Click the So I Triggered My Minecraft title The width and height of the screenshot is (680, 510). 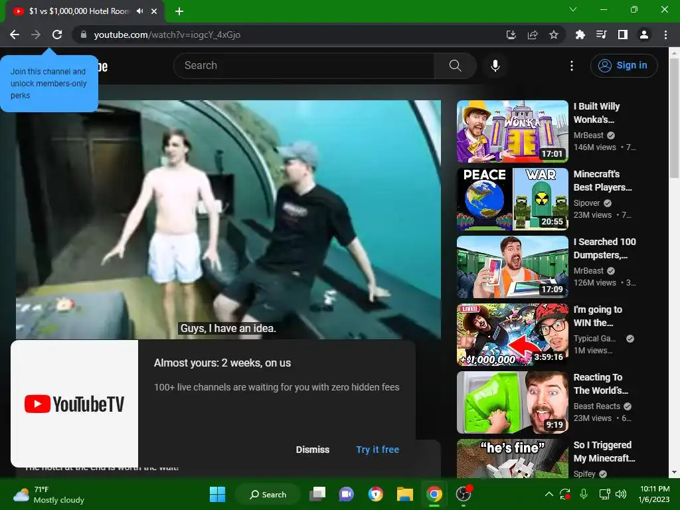604,452
